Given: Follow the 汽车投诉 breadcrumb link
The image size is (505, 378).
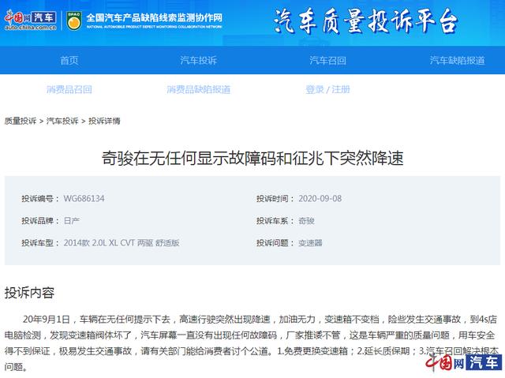Looking at the screenshot, I should tap(62, 121).
